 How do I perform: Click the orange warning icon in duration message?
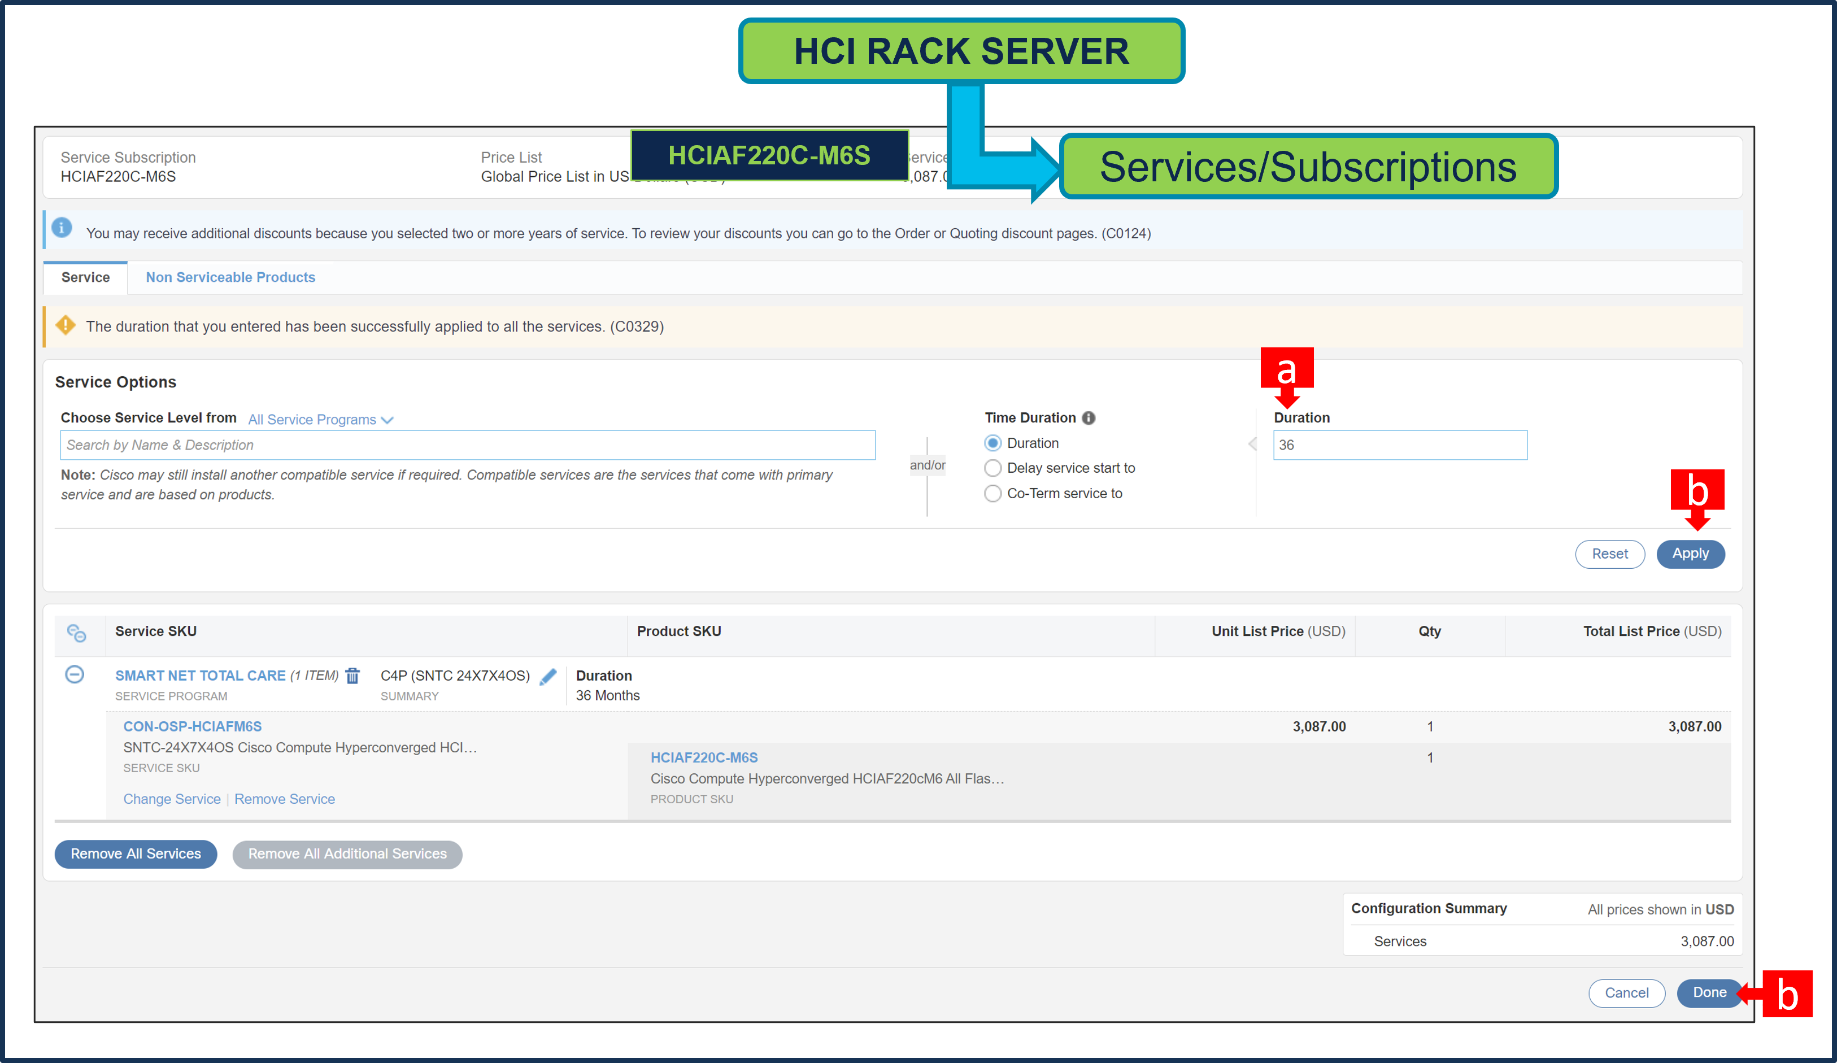[66, 325]
